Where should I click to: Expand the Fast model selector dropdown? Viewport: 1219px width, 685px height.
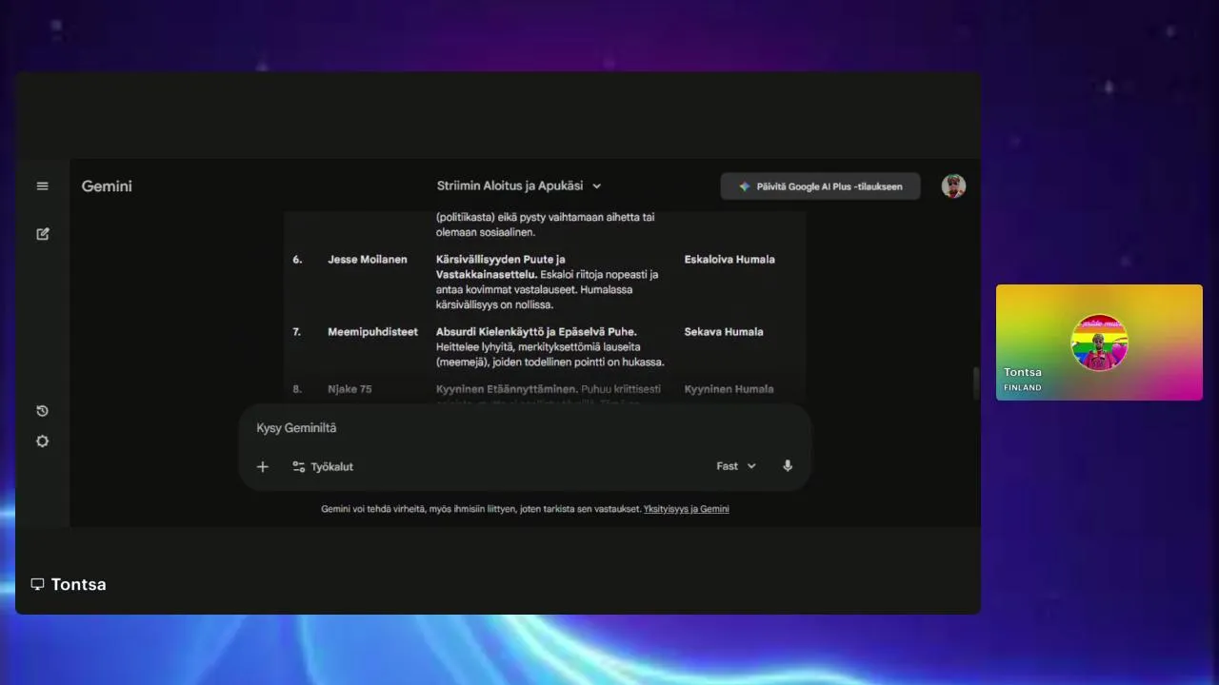[736, 466]
